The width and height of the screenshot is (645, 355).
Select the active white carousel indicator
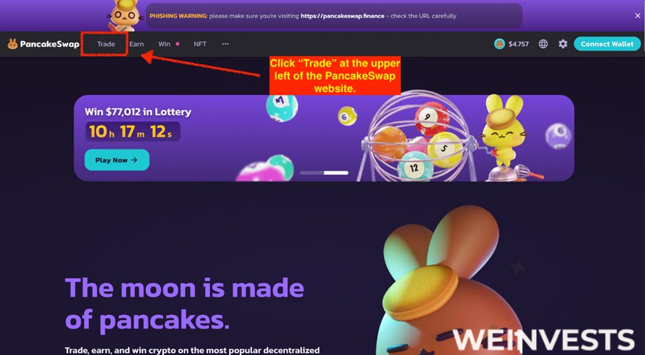pyautogui.click(x=336, y=173)
